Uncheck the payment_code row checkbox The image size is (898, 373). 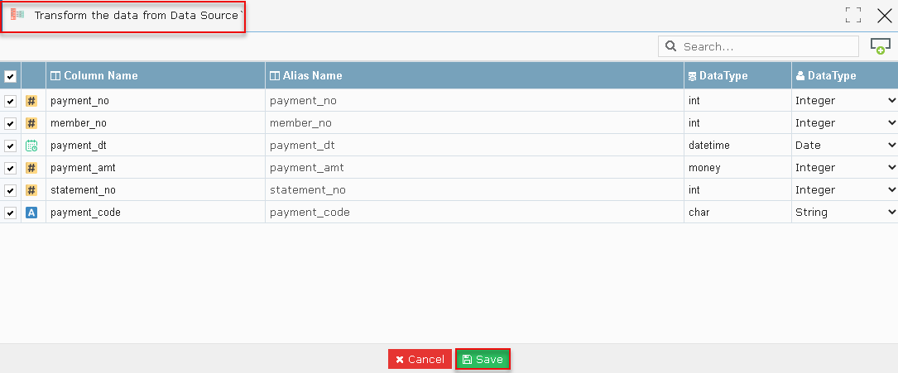click(x=10, y=213)
